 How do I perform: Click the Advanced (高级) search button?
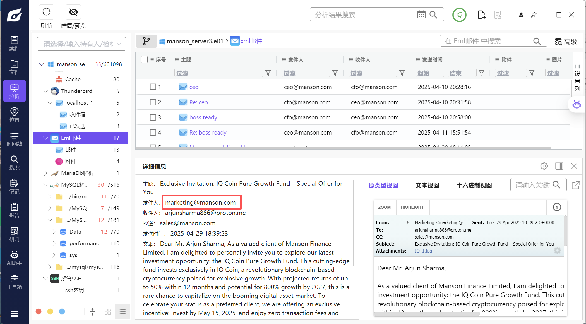click(x=566, y=42)
